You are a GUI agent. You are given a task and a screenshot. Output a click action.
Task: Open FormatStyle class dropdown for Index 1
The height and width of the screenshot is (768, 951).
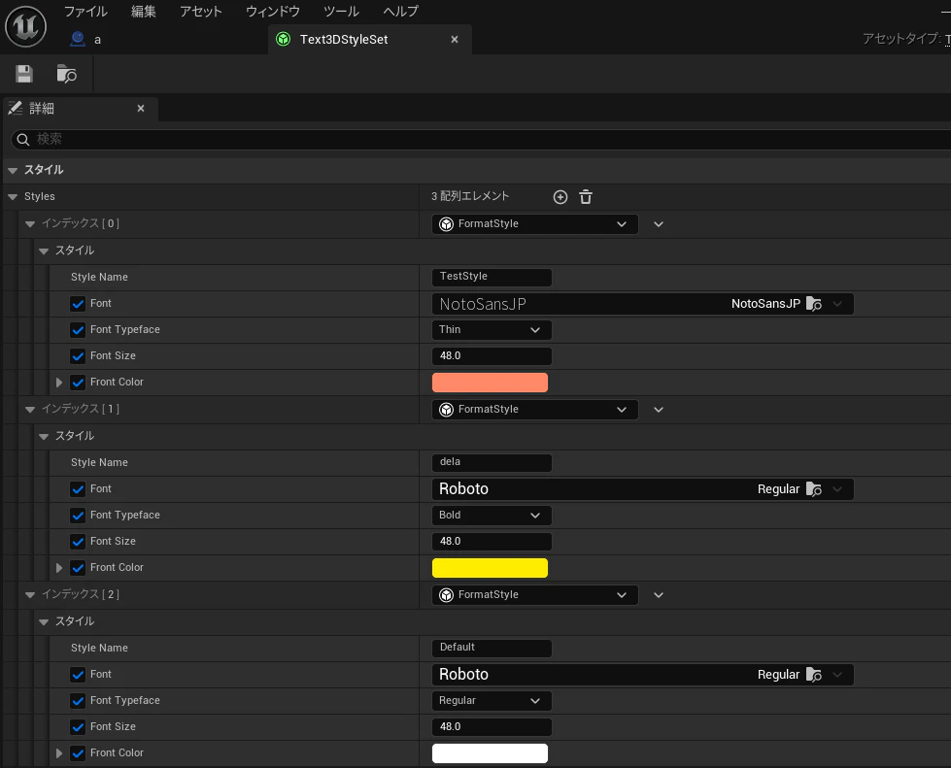(x=535, y=410)
